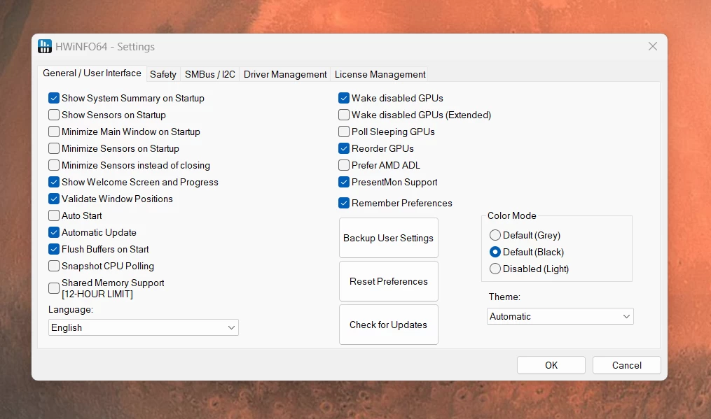Enable Minimize Sensors on Startup
Viewport: 711px width, 419px height.
54,148
